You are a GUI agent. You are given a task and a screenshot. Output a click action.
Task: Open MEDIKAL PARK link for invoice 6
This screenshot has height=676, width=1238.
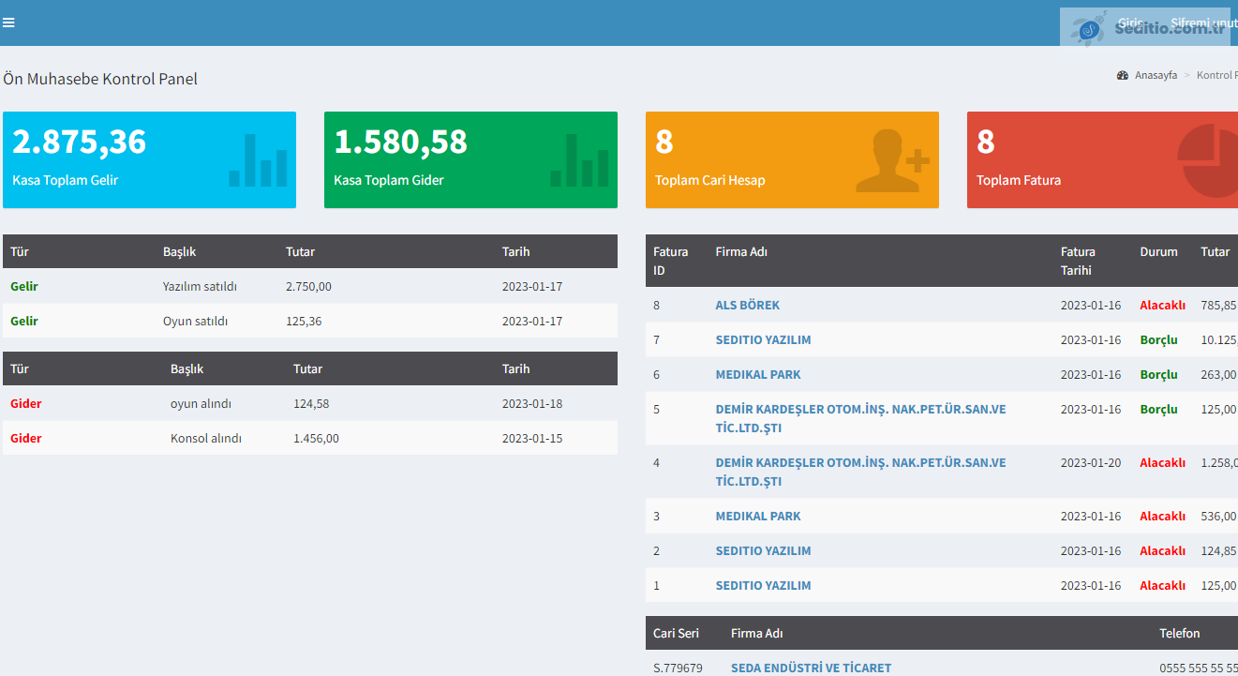(x=758, y=374)
